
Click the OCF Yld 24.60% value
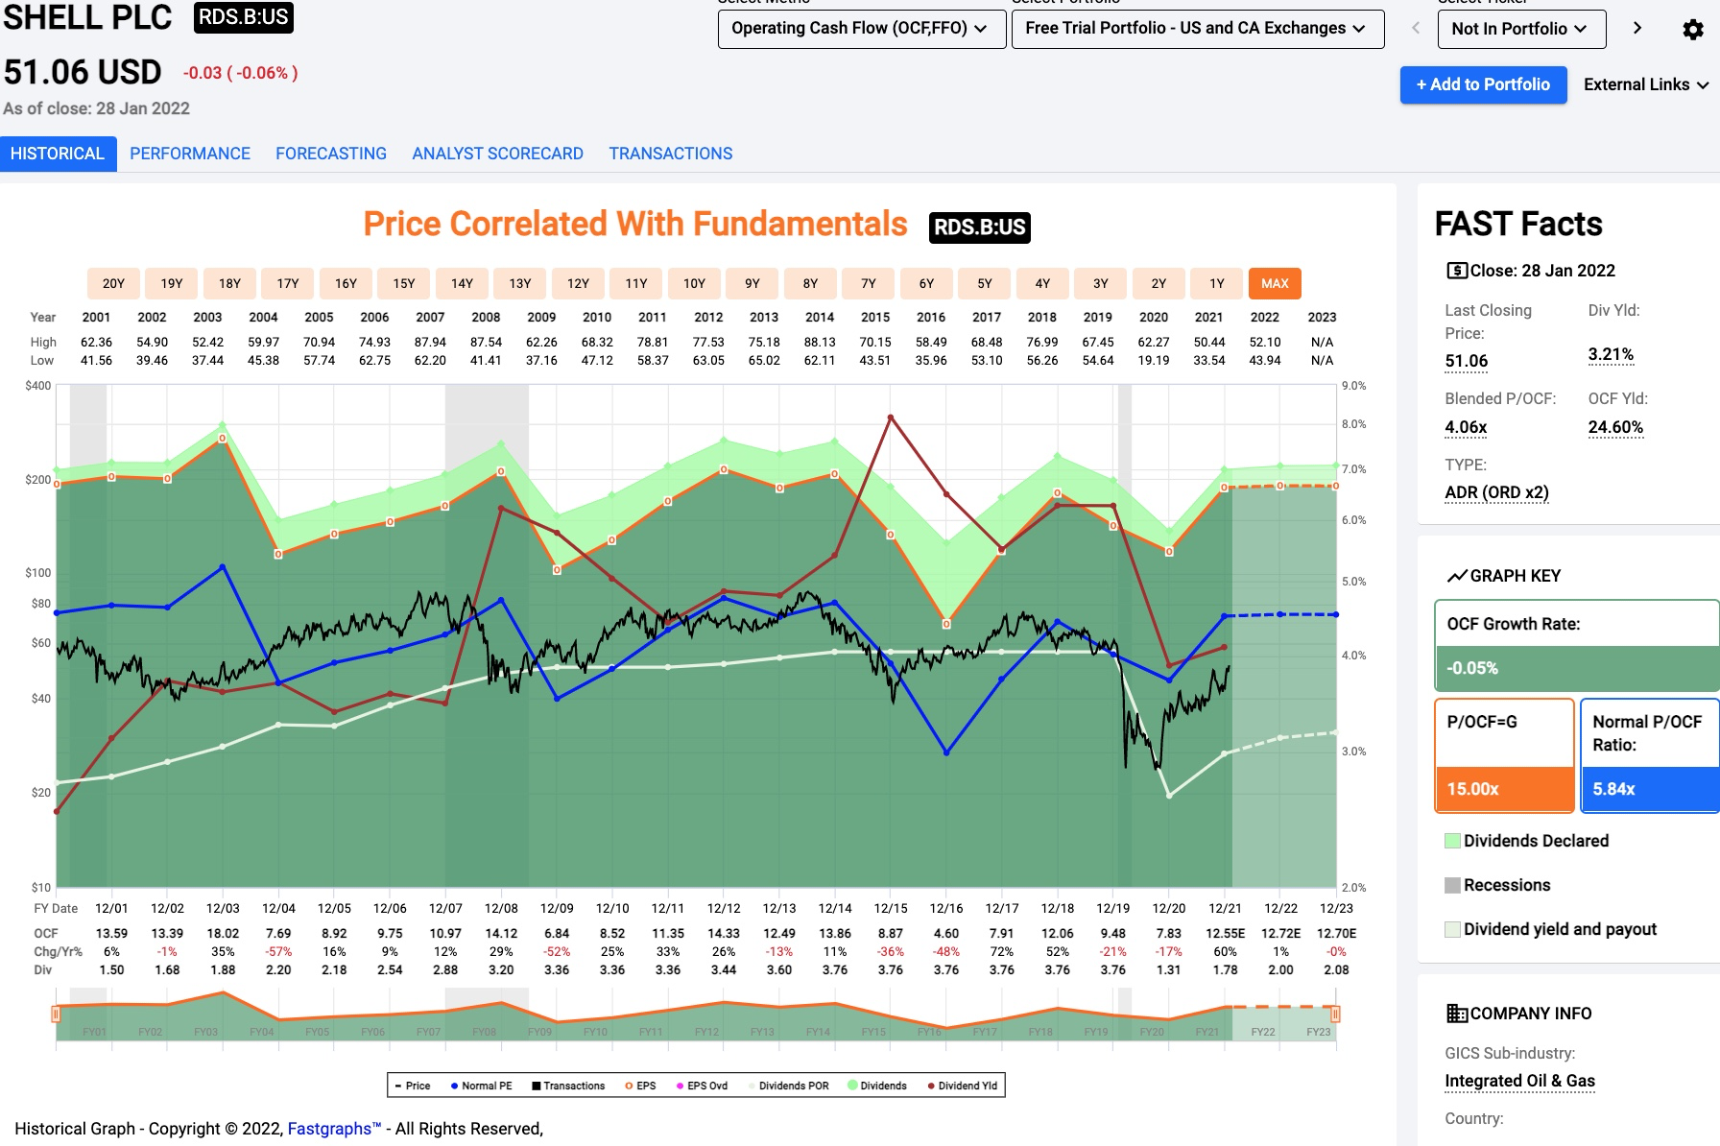tap(1615, 428)
